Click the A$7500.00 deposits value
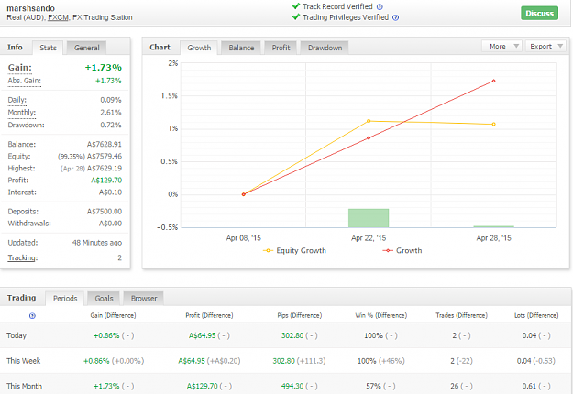Viewport: 573px width, 394px height. click(x=105, y=212)
